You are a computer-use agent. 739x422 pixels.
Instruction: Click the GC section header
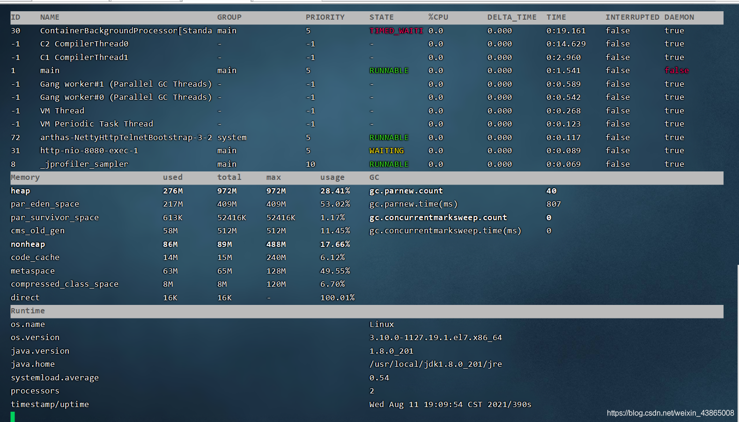(x=374, y=178)
